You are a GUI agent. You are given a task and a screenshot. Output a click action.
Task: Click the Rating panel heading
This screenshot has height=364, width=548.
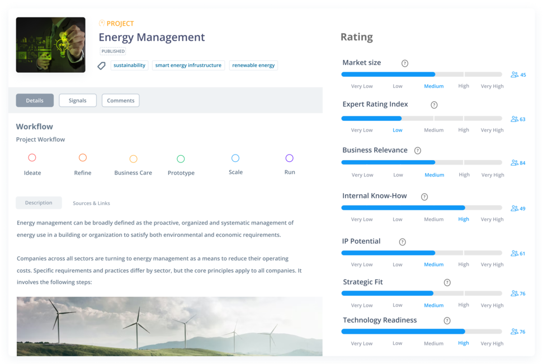pos(357,37)
